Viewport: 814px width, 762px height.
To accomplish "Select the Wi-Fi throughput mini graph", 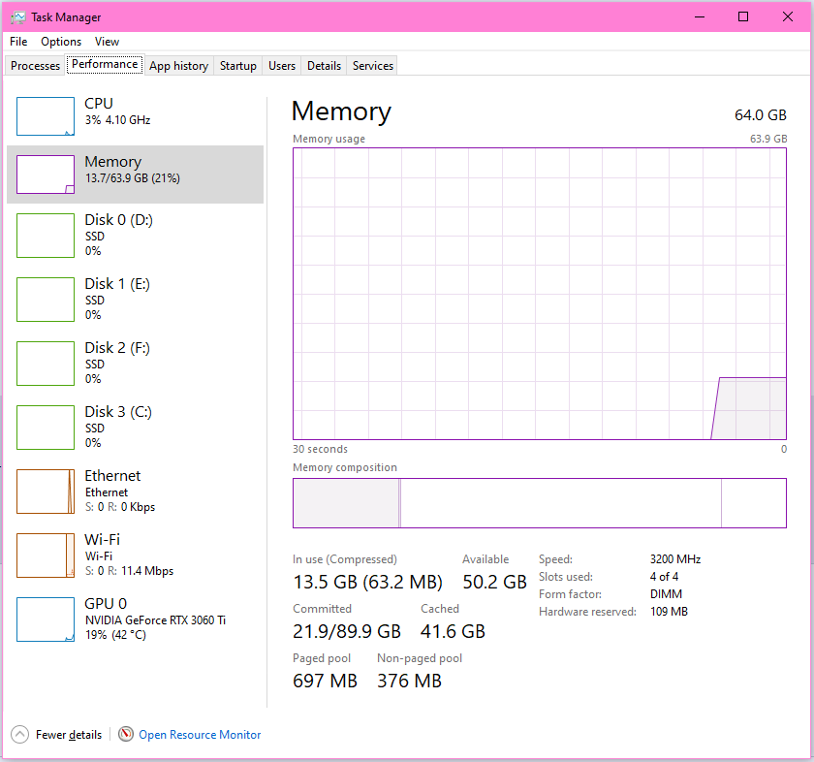I will click(46, 556).
